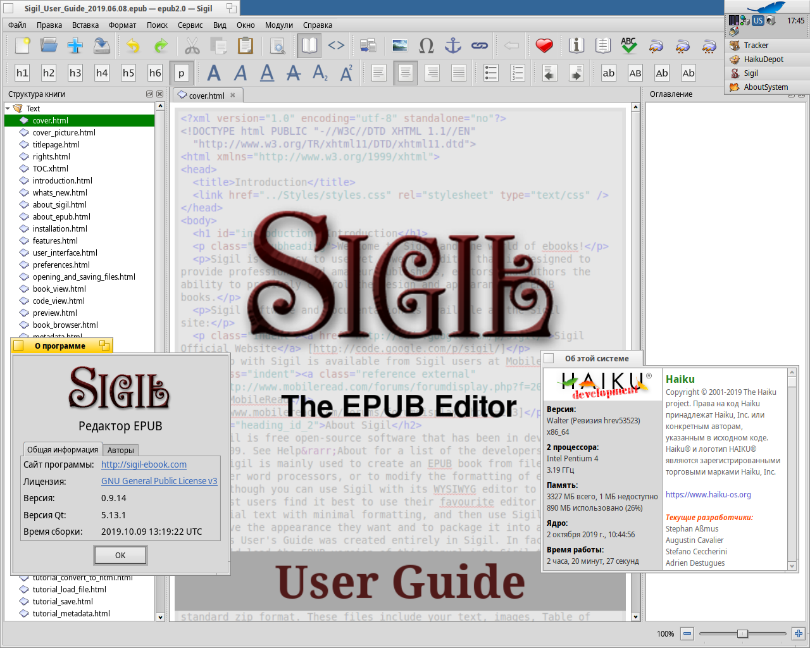810x648 pixels.
Task: Toggle center text alignment
Action: 406,73
